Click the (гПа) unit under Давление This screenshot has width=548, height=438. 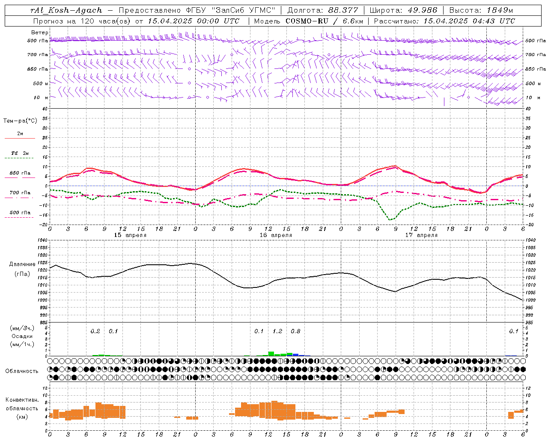(x=22, y=274)
